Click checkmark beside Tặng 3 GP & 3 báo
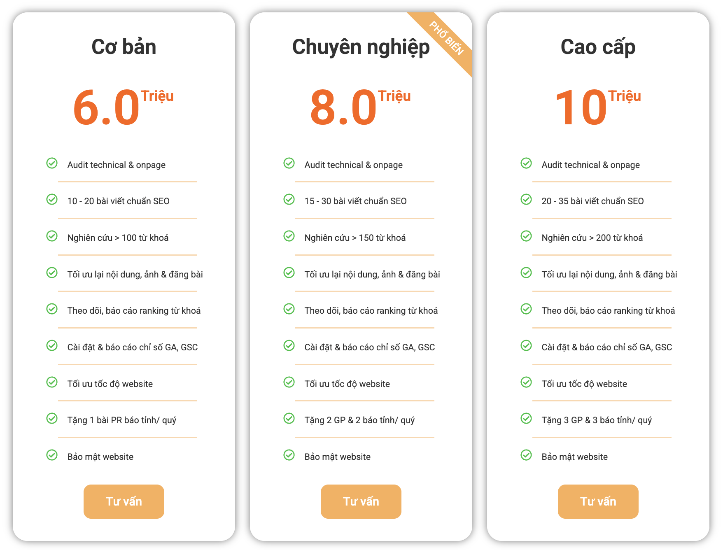 [526, 419]
